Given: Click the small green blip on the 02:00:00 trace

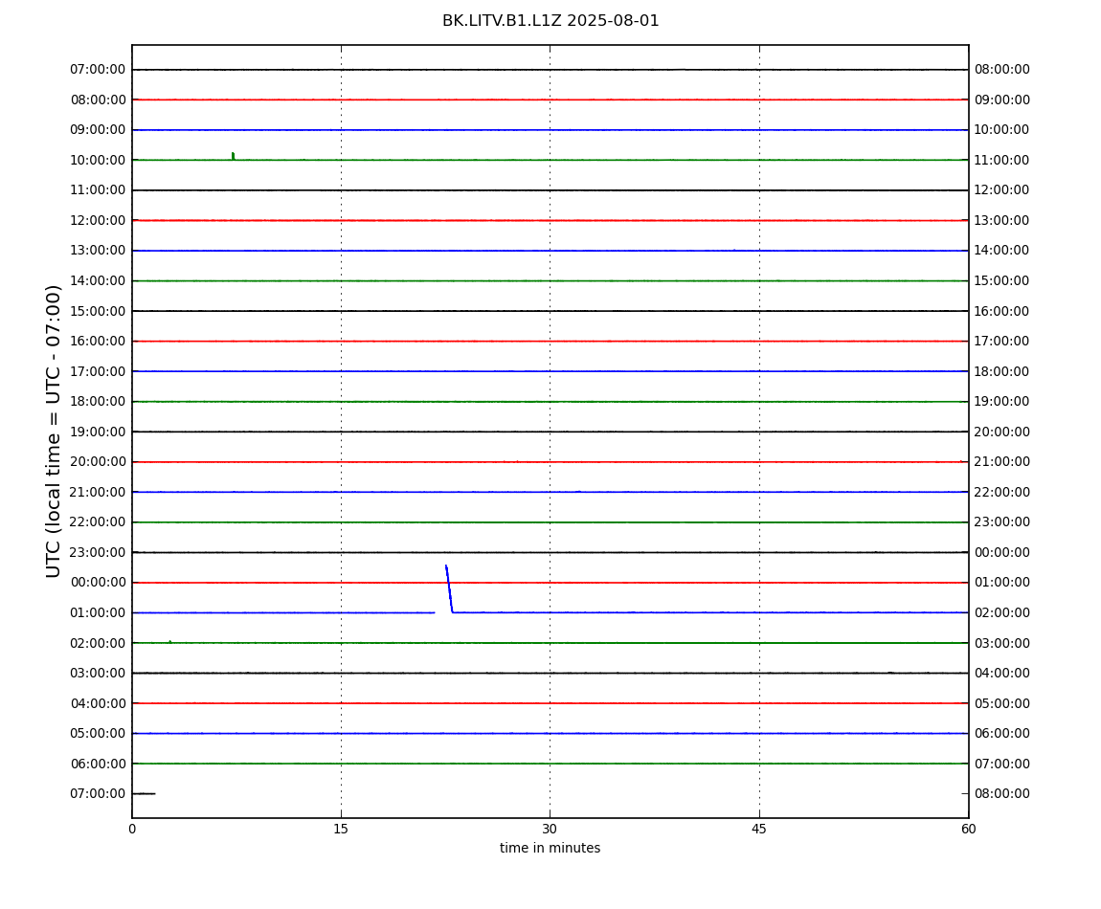Looking at the screenshot, I should click(x=169, y=642).
